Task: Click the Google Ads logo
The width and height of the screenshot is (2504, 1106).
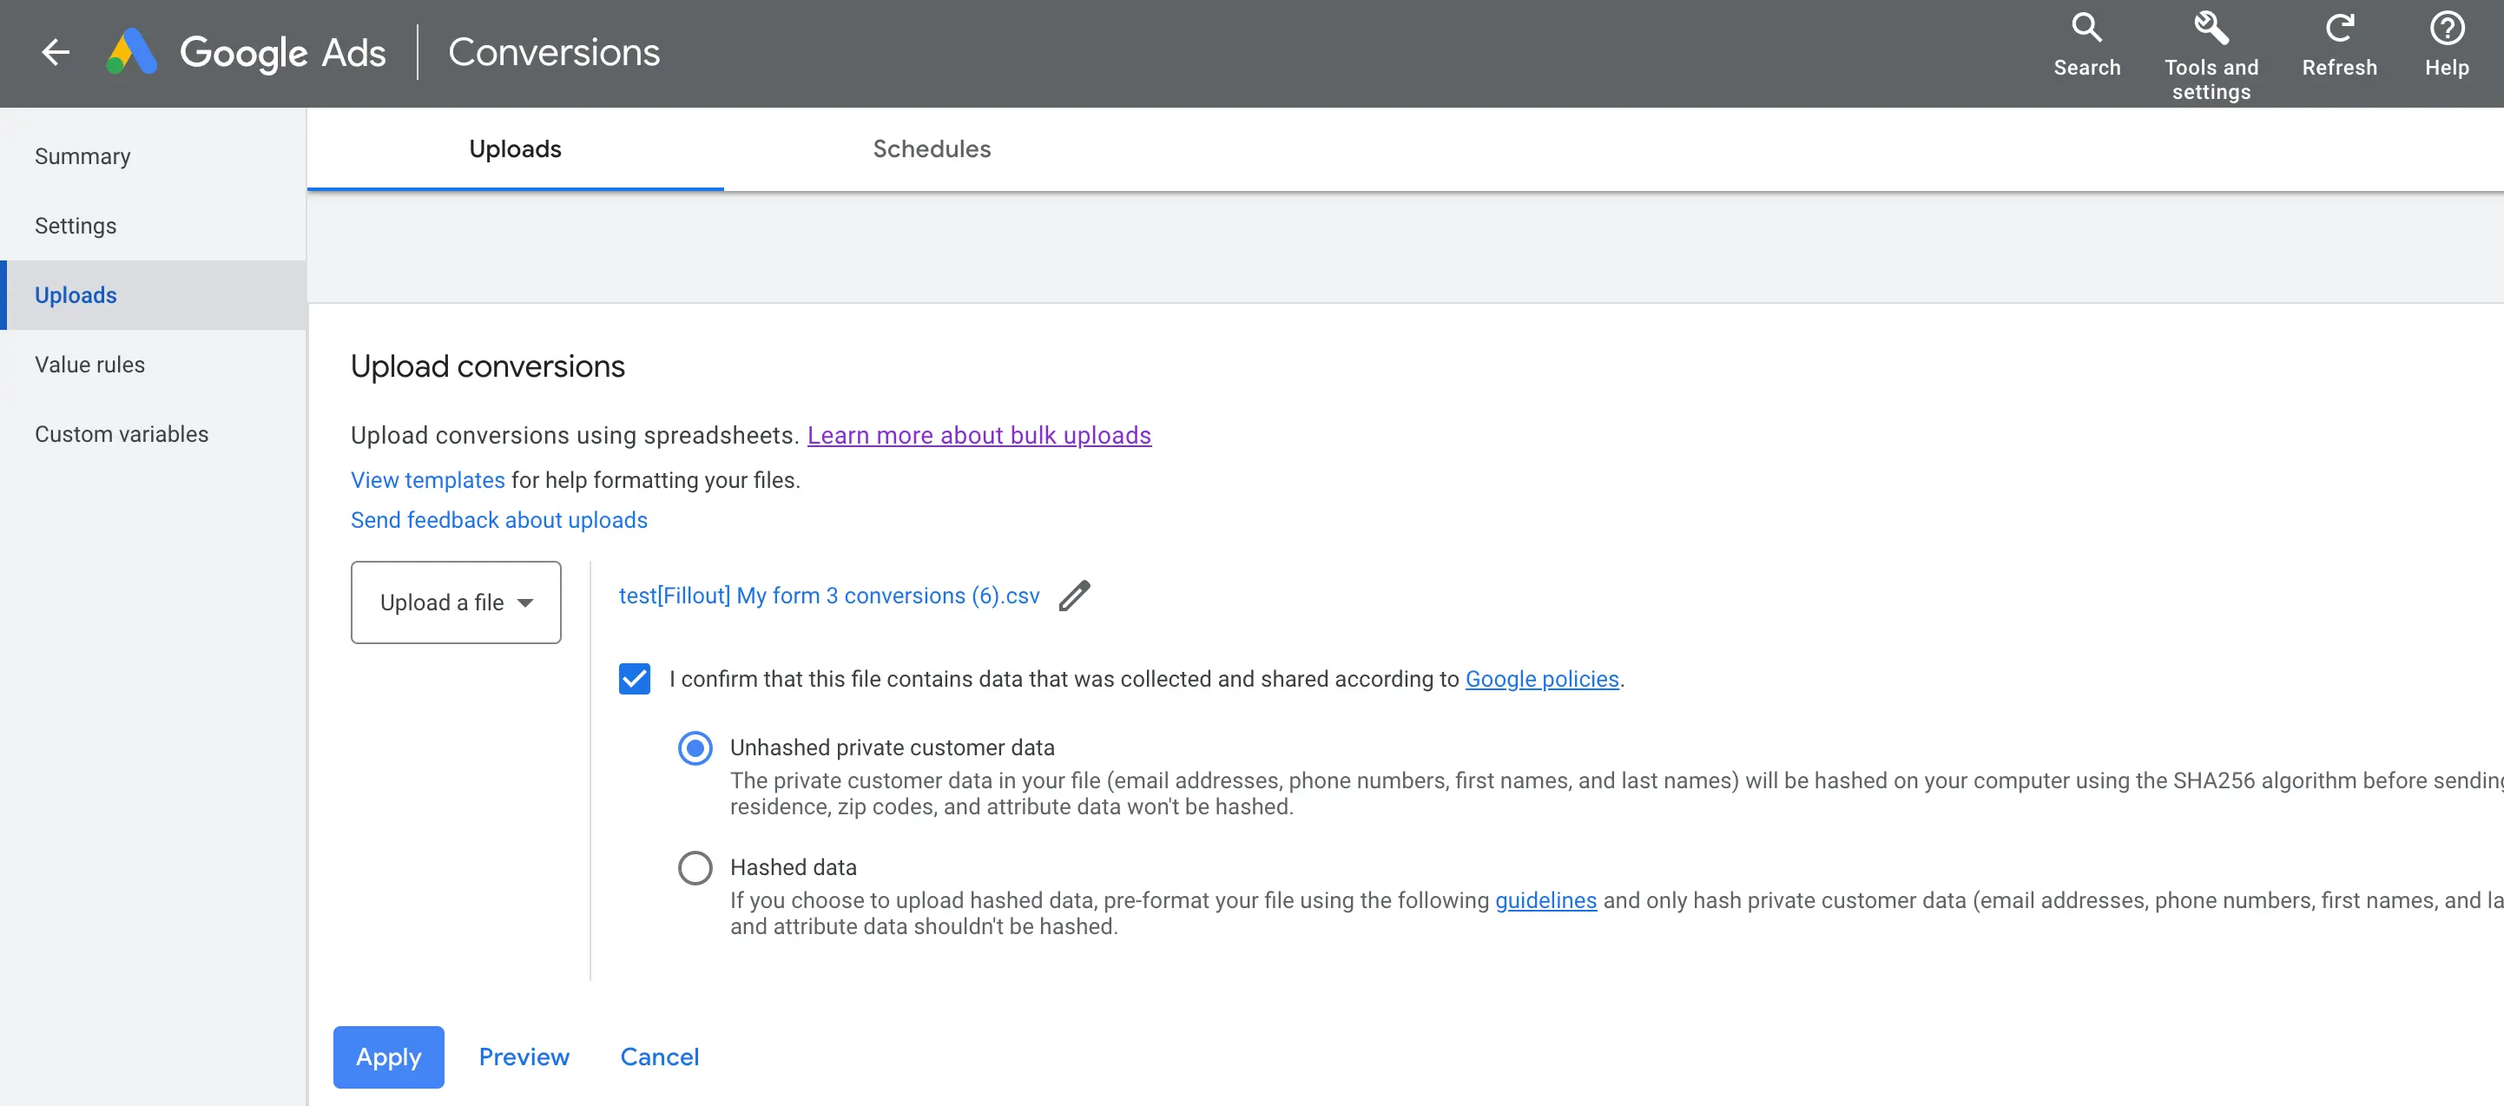Action: [x=246, y=52]
